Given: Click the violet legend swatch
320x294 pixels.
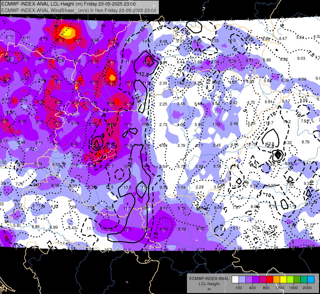Looking at the screenshot, I should [256, 279].
